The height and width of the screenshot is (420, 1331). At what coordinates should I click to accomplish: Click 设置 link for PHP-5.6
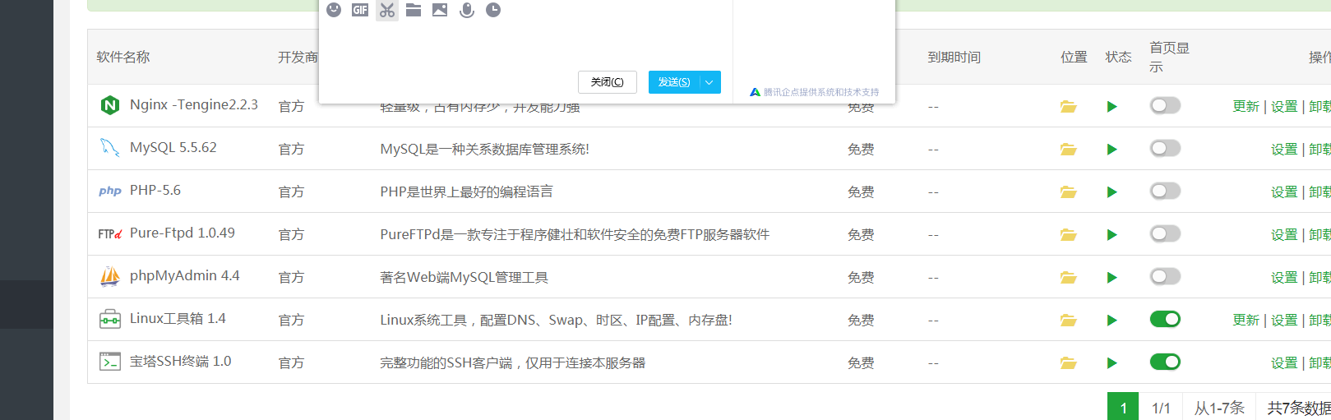point(1284,192)
